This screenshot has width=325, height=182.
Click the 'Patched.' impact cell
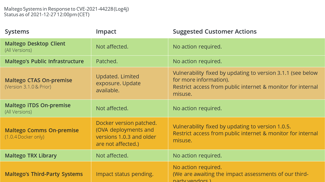pos(130,61)
